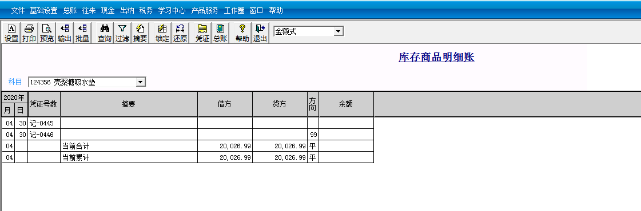Click the 打印 print icon

click(29, 33)
